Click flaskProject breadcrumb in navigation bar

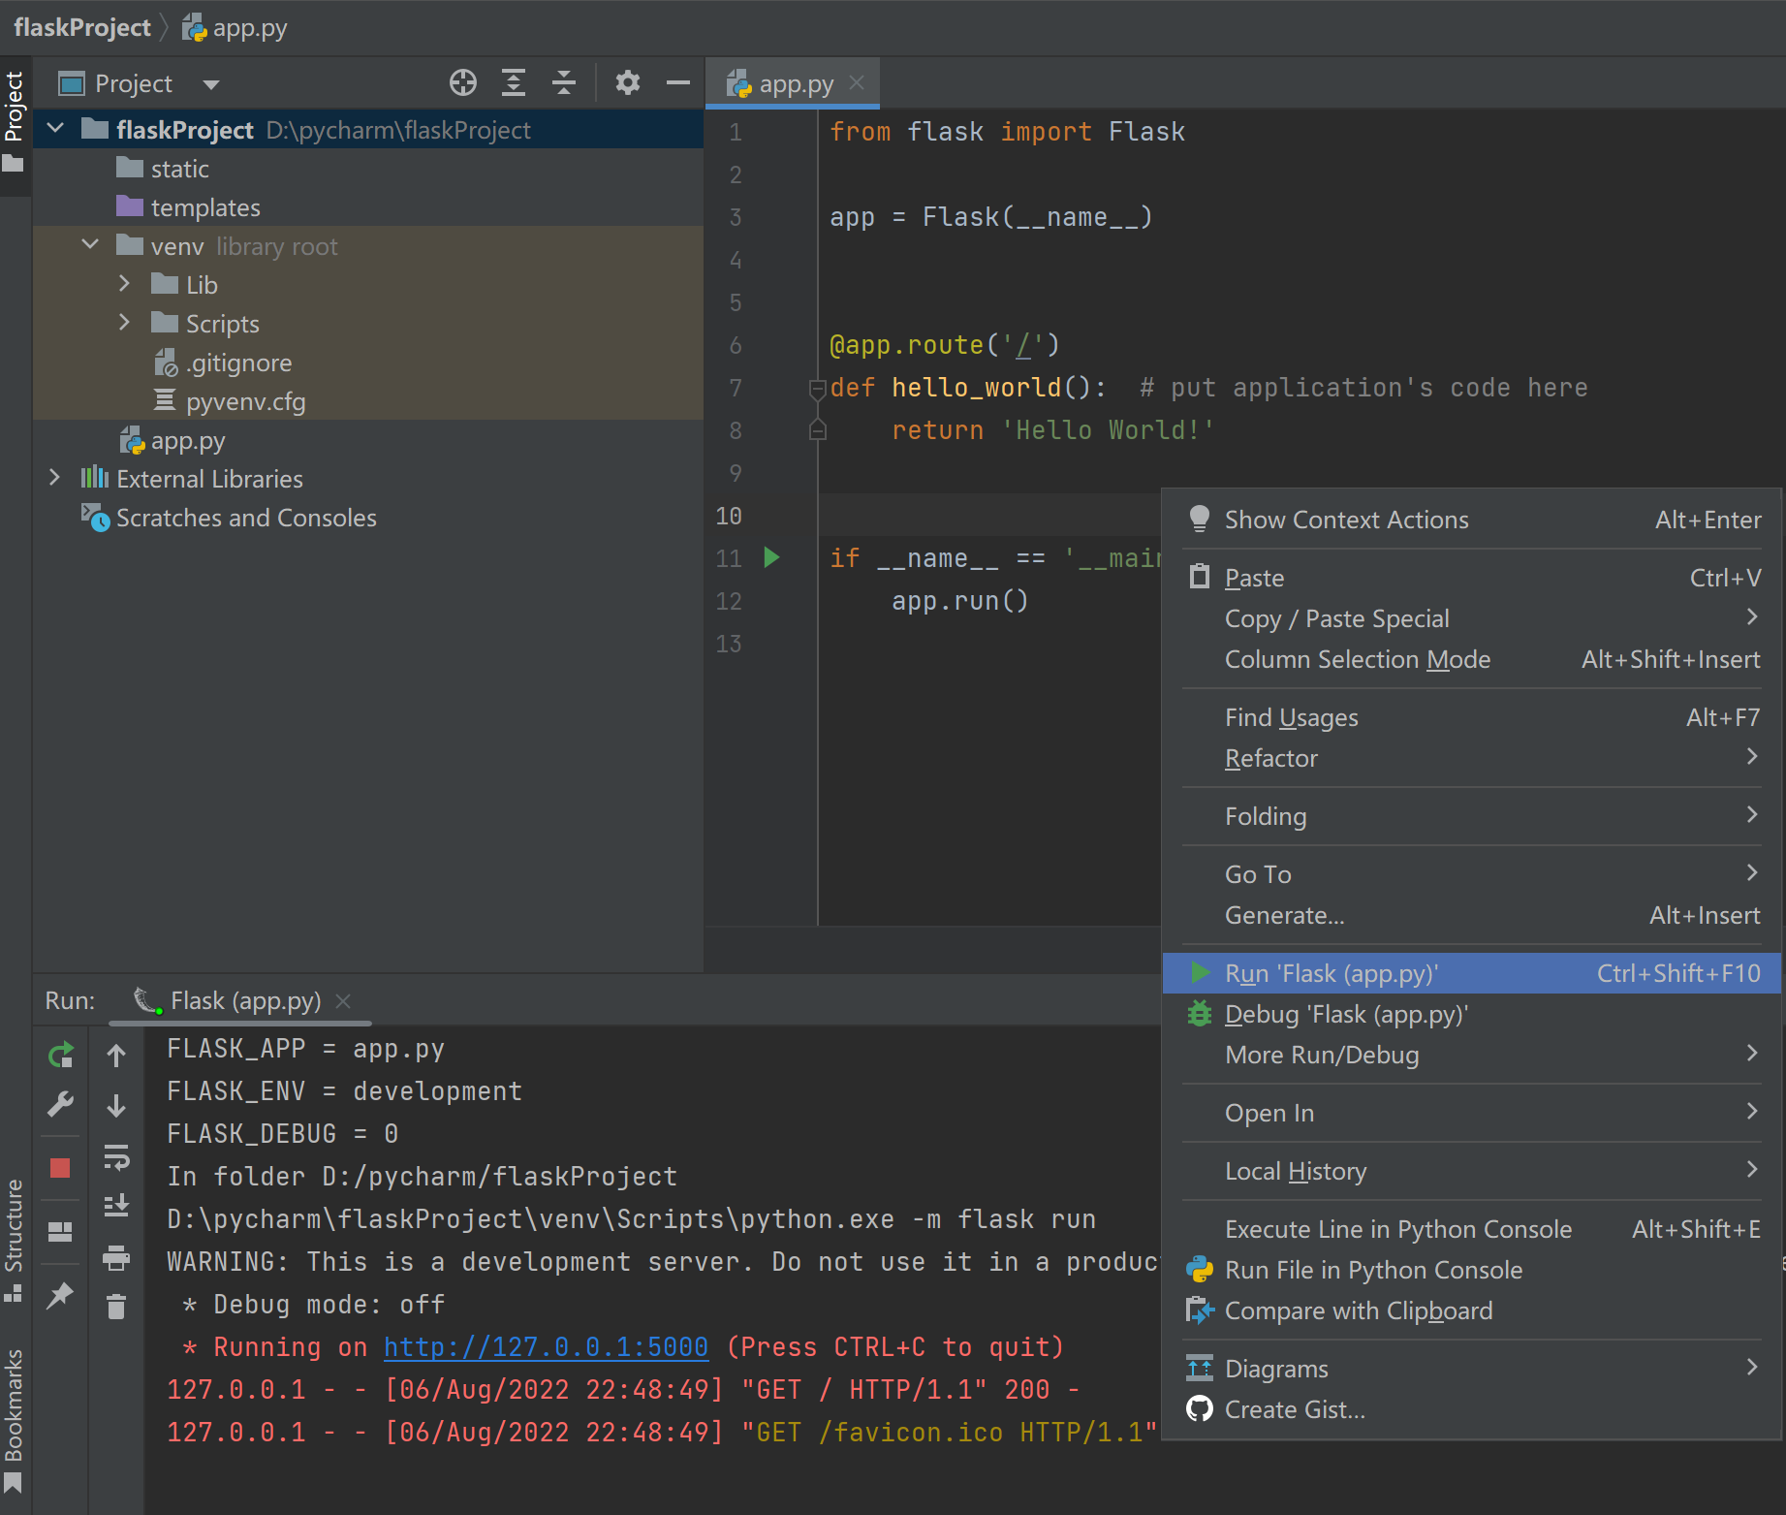[82, 27]
